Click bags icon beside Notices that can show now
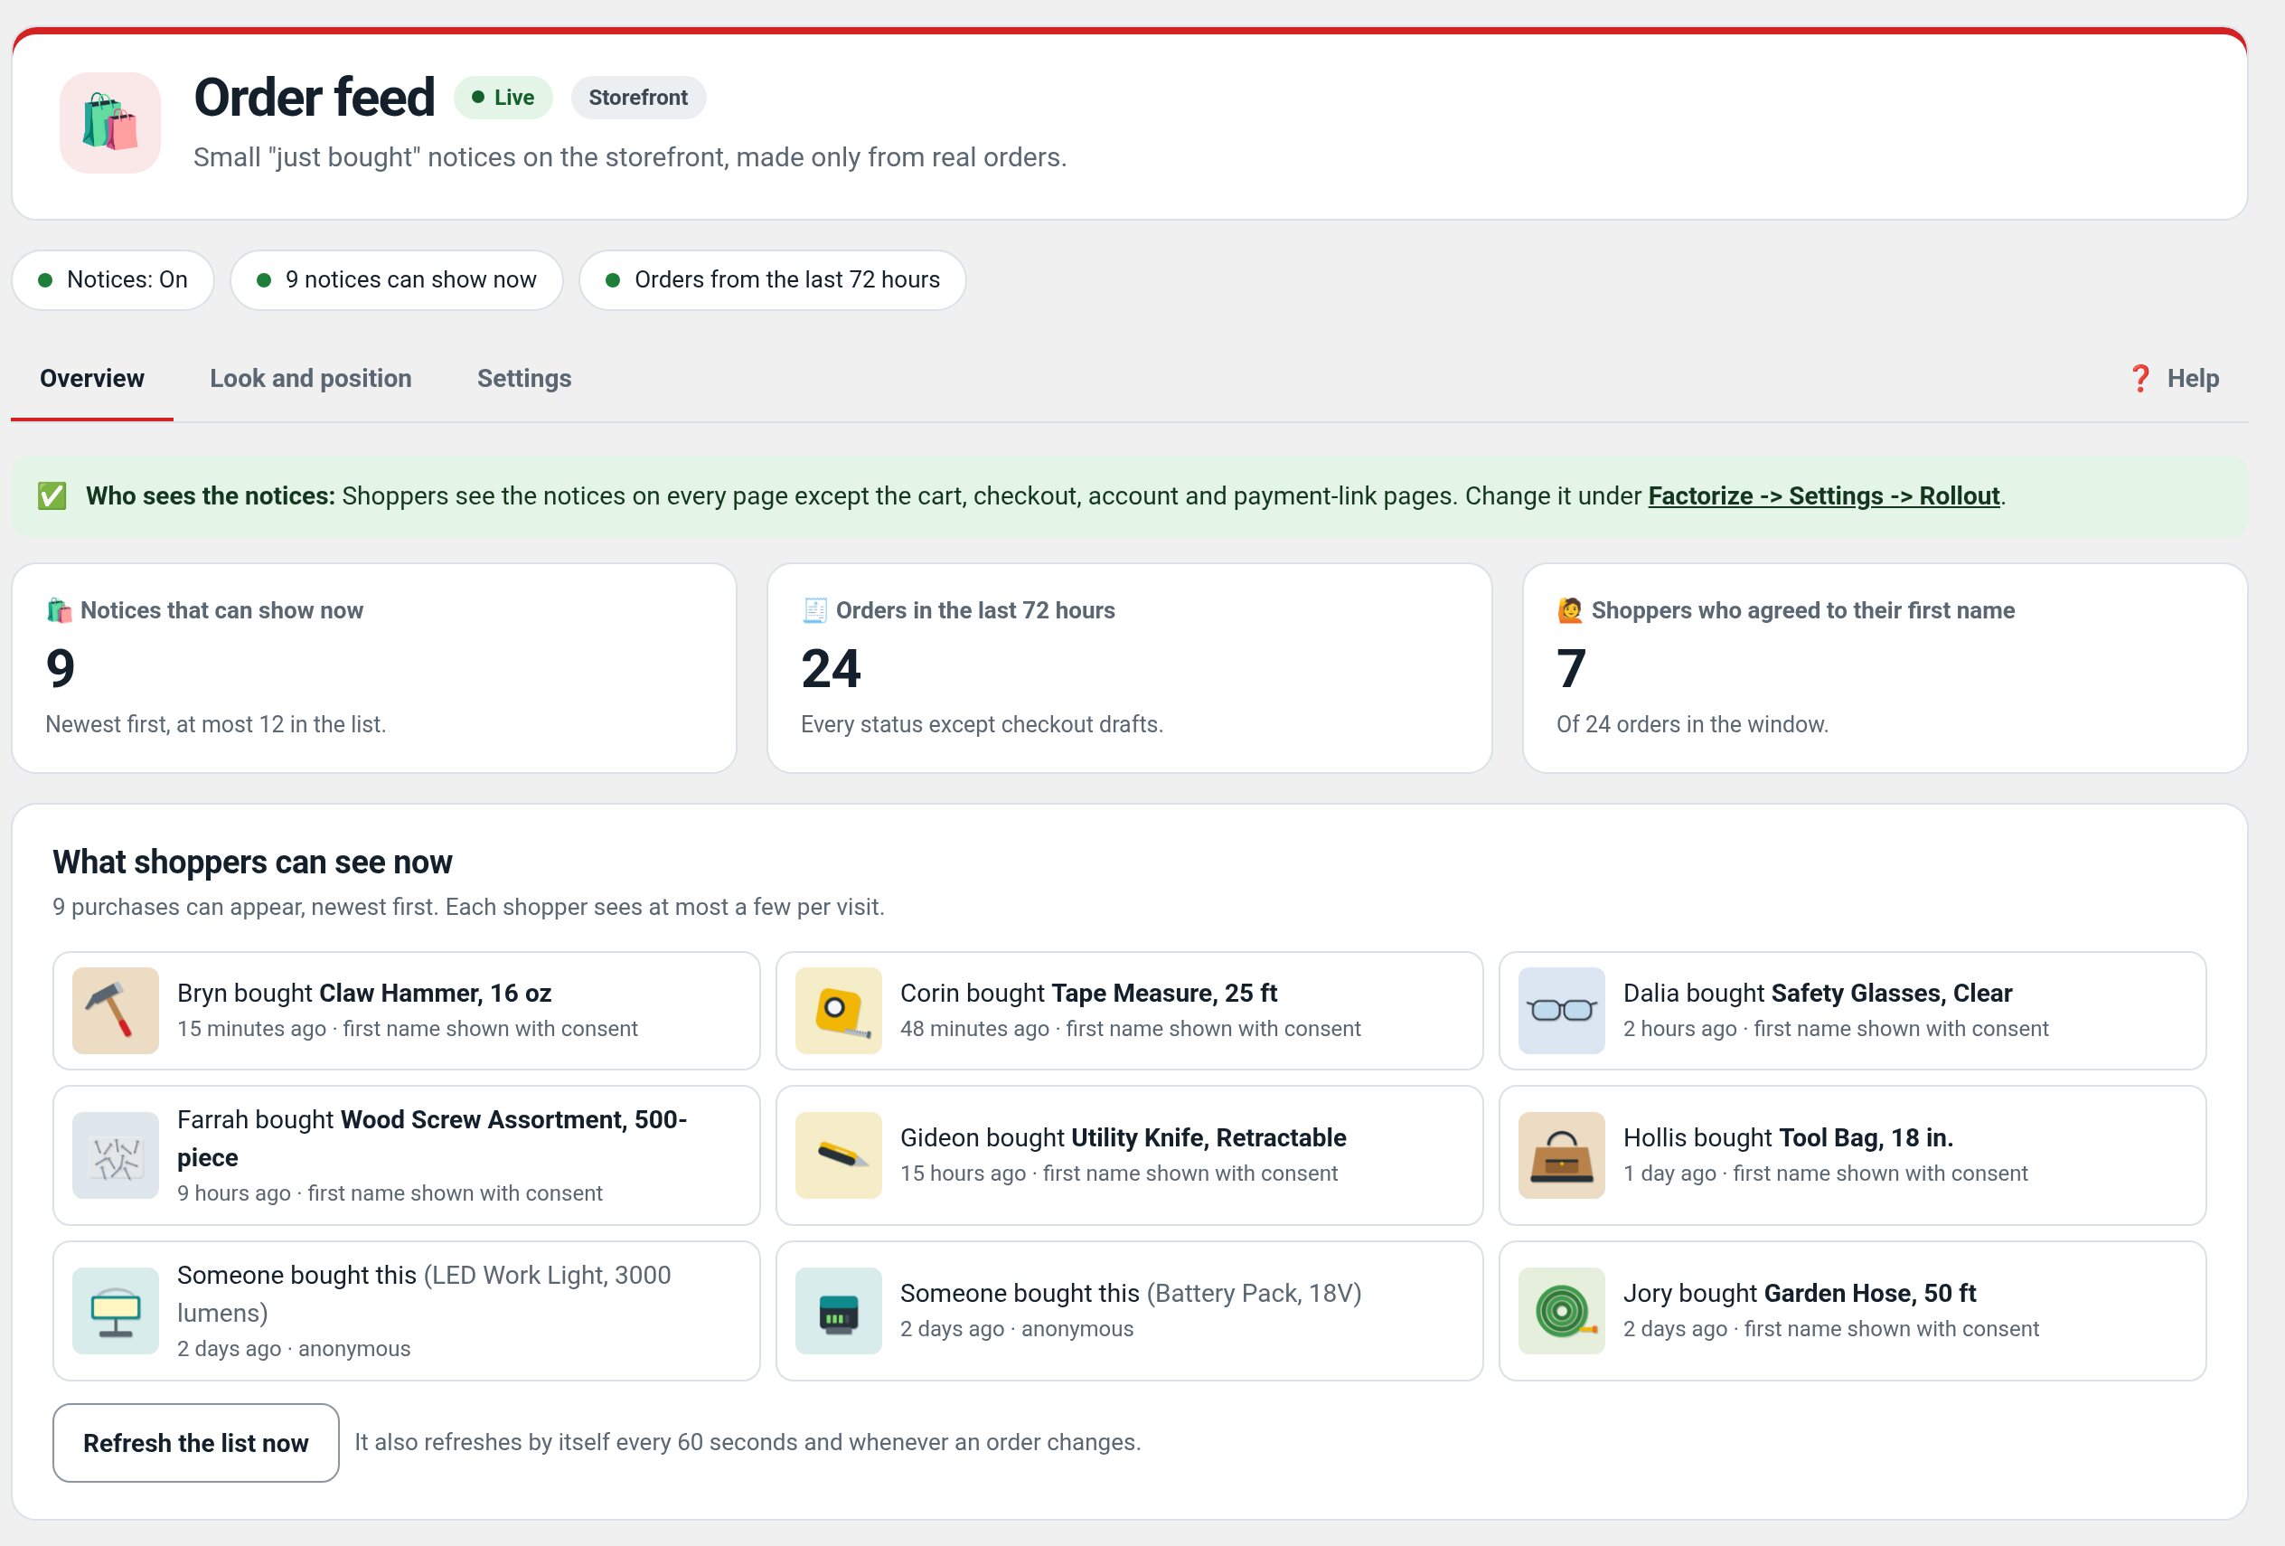This screenshot has height=1546, width=2285. click(x=59, y=611)
